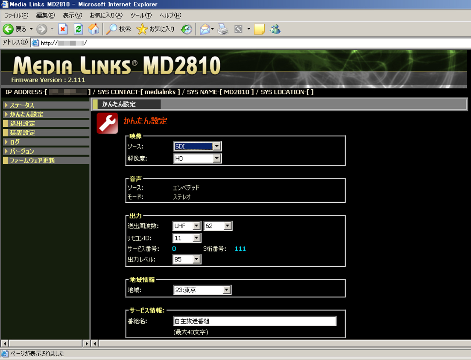This screenshot has width=471, height=360.
Task: Open the 送出周波数 UHF band dropdown
Action: pyautogui.click(x=187, y=226)
